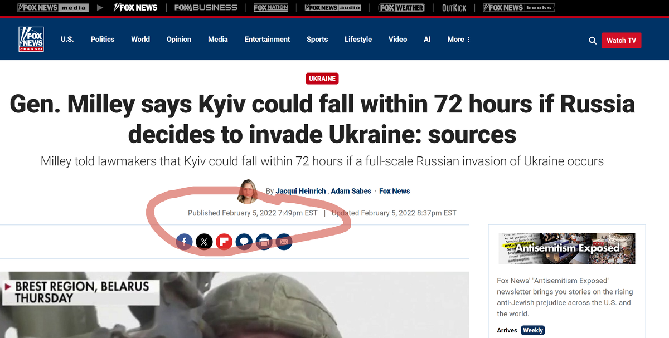Go to the Lifestyle section
669x338 pixels.
358,40
